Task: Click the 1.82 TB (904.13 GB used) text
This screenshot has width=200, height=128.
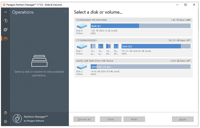Action: (x=104, y=31)
